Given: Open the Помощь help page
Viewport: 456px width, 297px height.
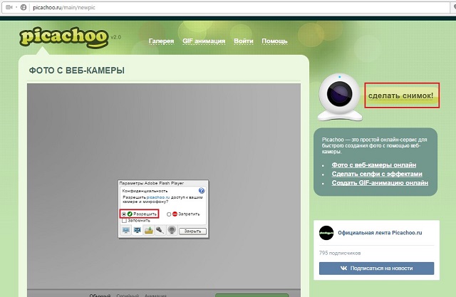Looking at the screenshot, I should pyautogui.click(x=274, y=41).
